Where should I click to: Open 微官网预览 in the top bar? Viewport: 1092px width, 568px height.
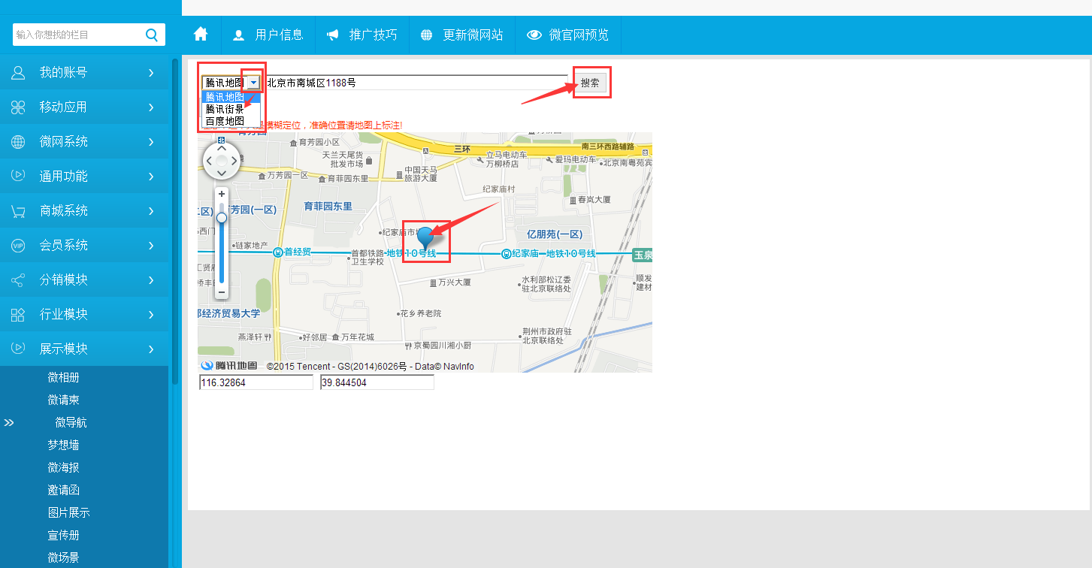coord(568,35)
